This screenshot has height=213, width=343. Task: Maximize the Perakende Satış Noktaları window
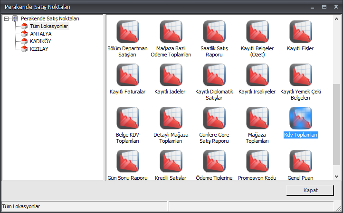click(324, 7)
